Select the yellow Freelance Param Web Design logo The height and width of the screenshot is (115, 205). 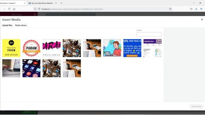pos(11,48)
